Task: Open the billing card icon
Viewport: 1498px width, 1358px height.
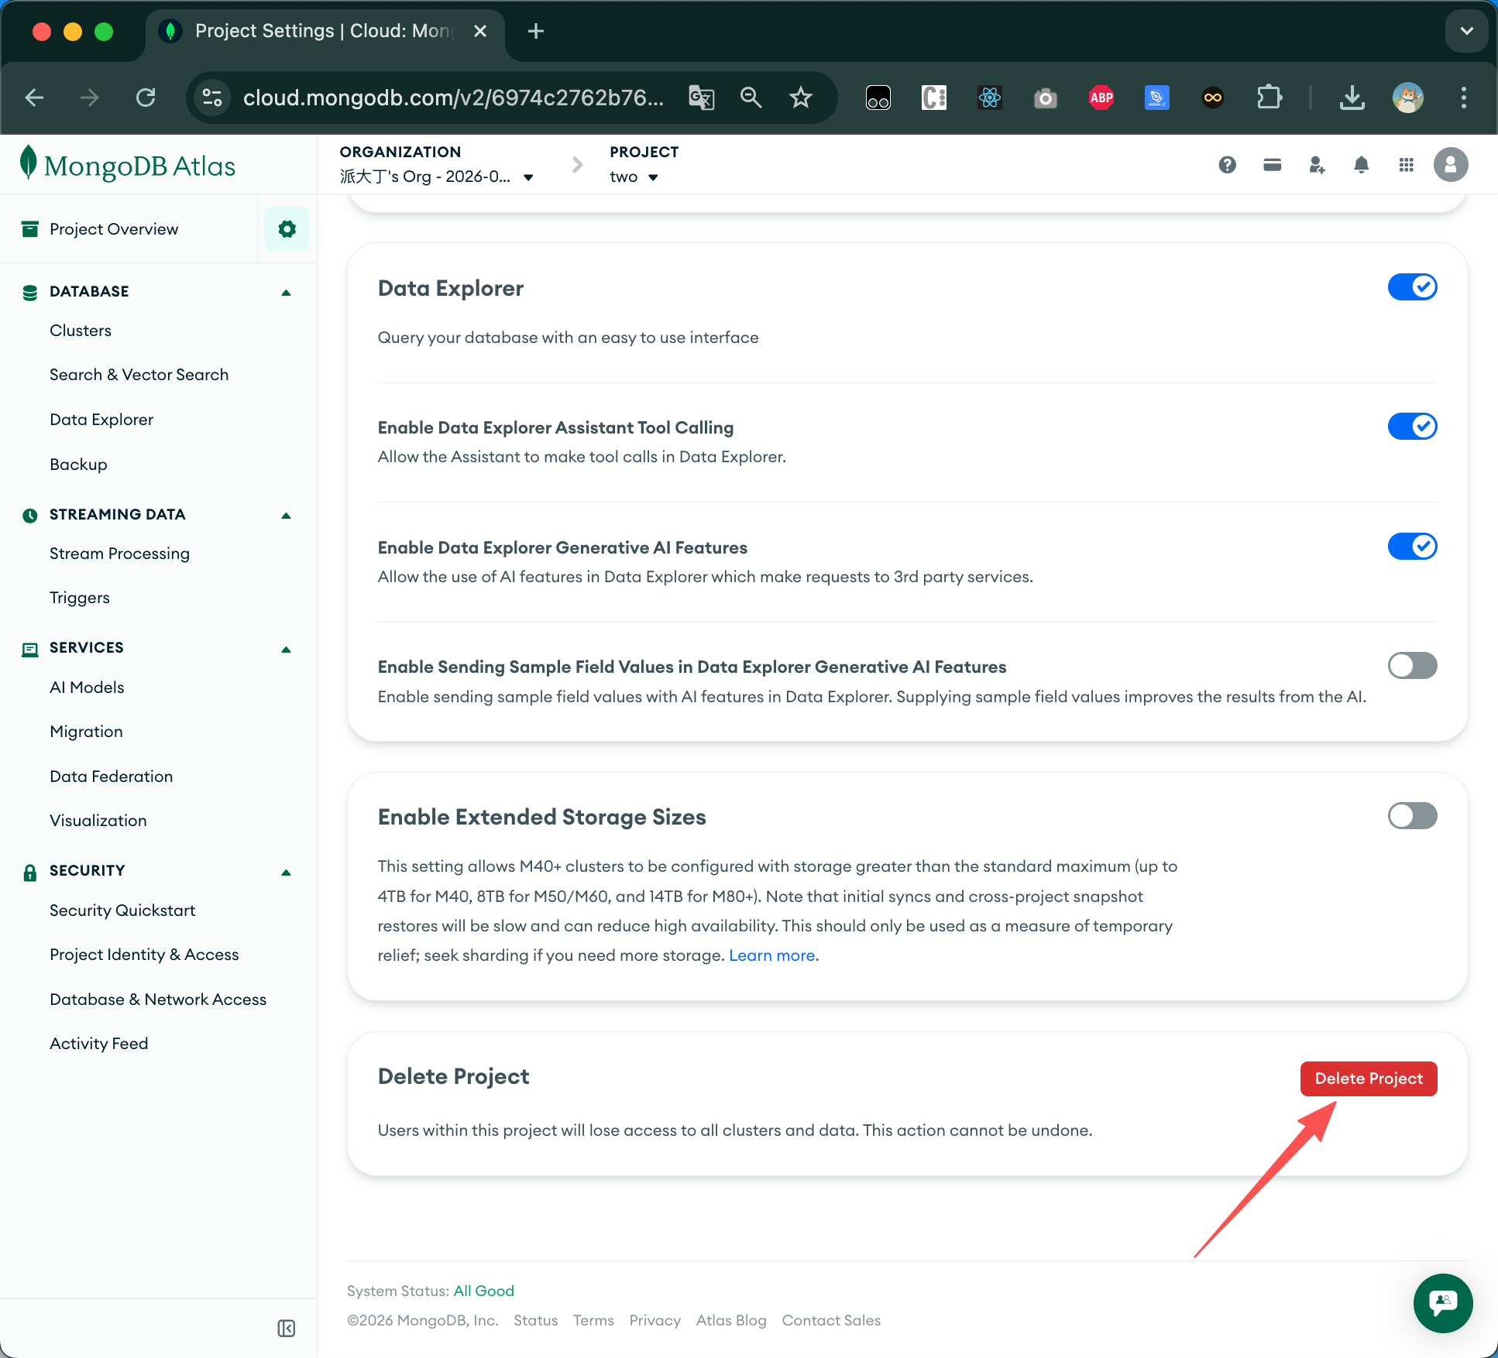Action: (x=1272, y=165)
